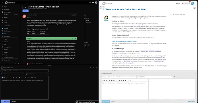
Task: Click title input field in dark composer
Action: [25, 71]
